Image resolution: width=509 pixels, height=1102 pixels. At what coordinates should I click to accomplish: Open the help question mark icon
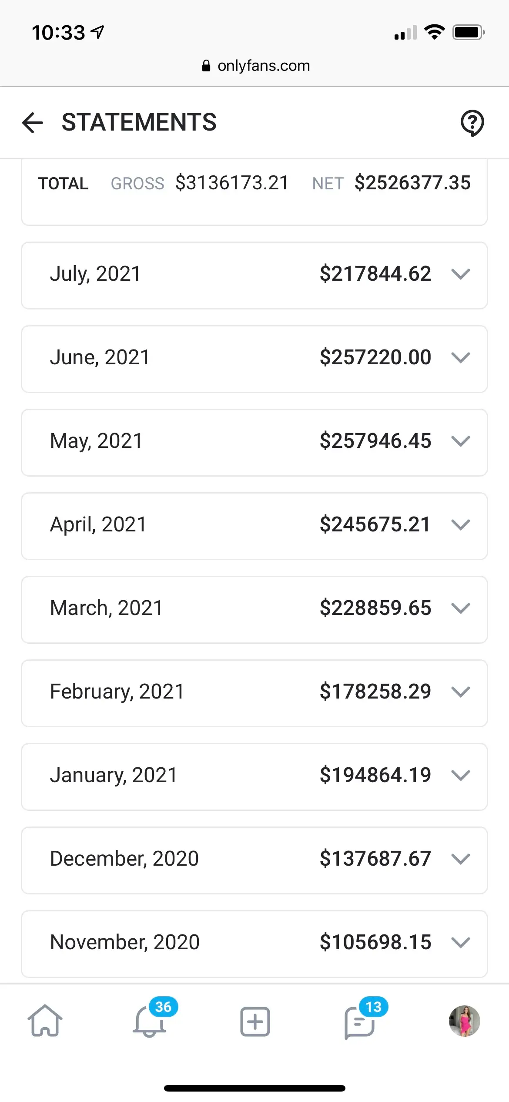(x=472, y=123)
